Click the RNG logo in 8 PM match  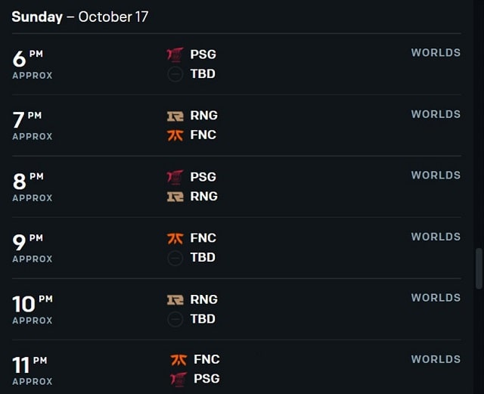(x=175, y=197)
